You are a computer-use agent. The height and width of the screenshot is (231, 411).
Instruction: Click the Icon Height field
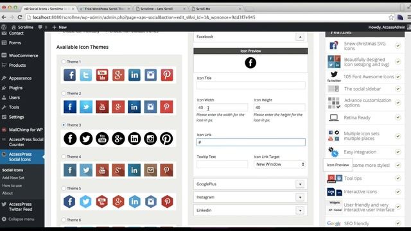click(x=280, y=107)
